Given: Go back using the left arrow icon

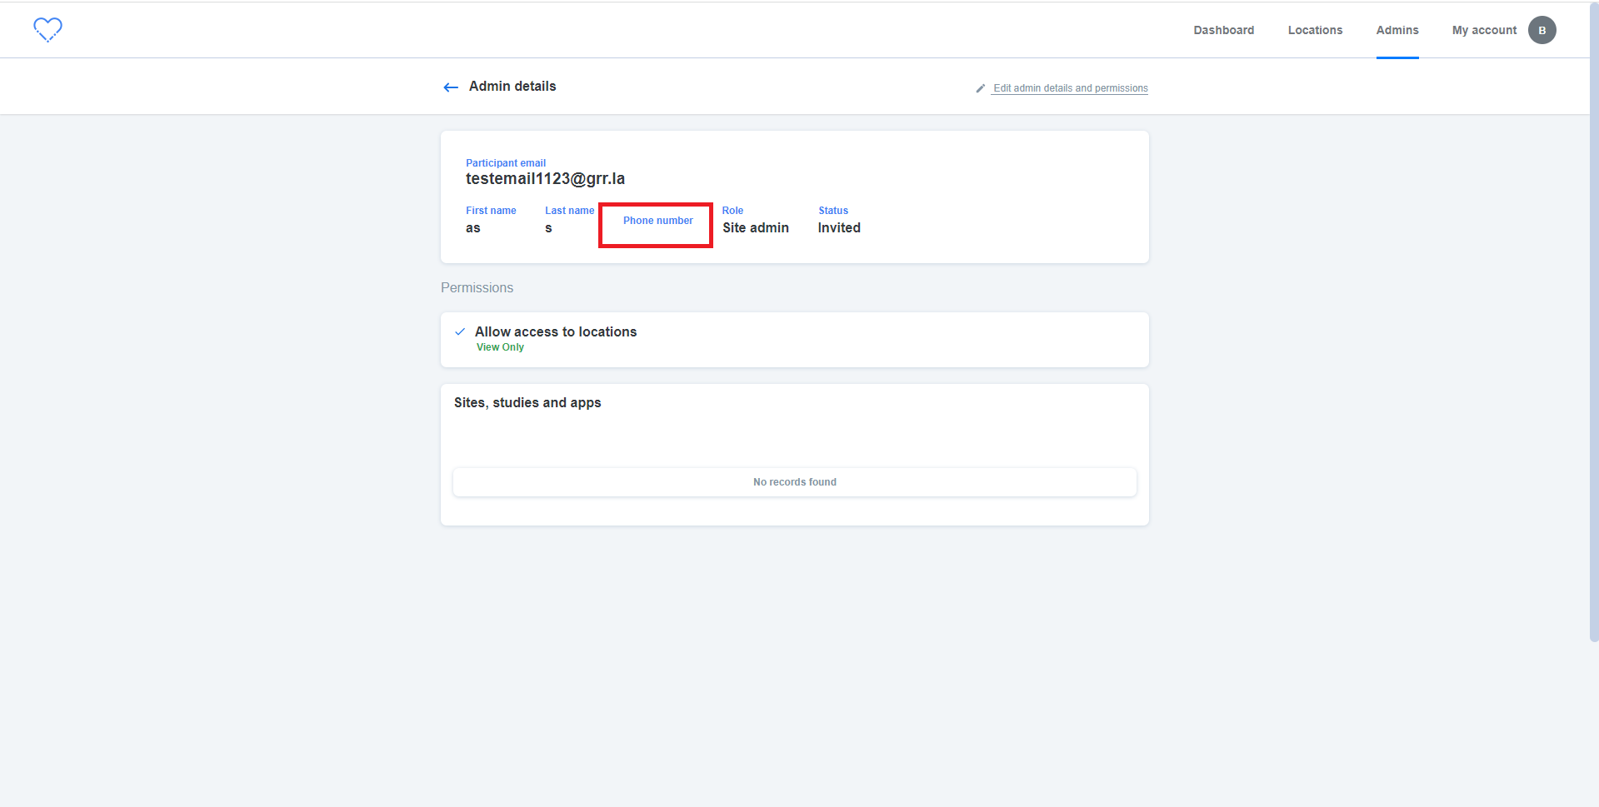Looking at the screenshot, I should (x=451, y=87).
